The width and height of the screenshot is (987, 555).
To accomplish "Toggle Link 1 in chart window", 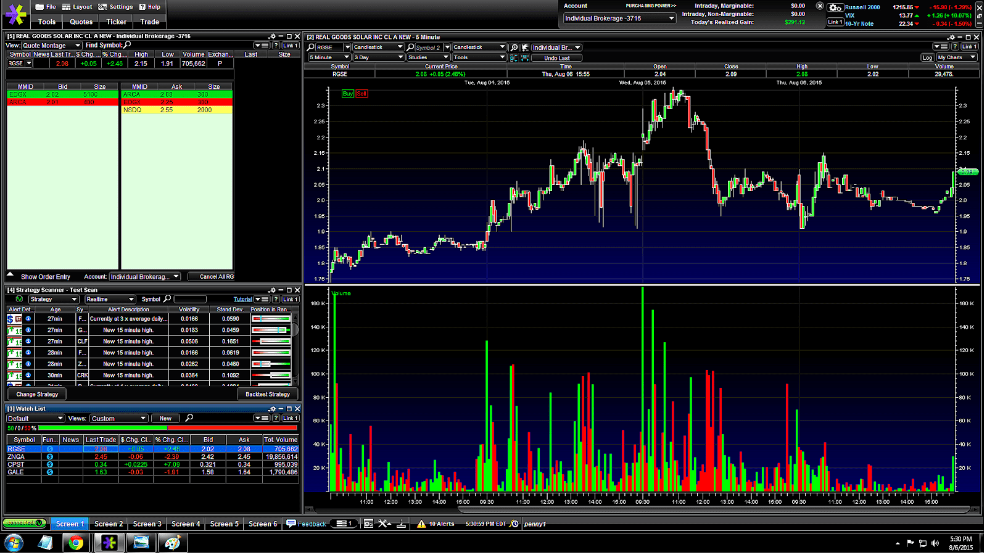I will point(969,47).
